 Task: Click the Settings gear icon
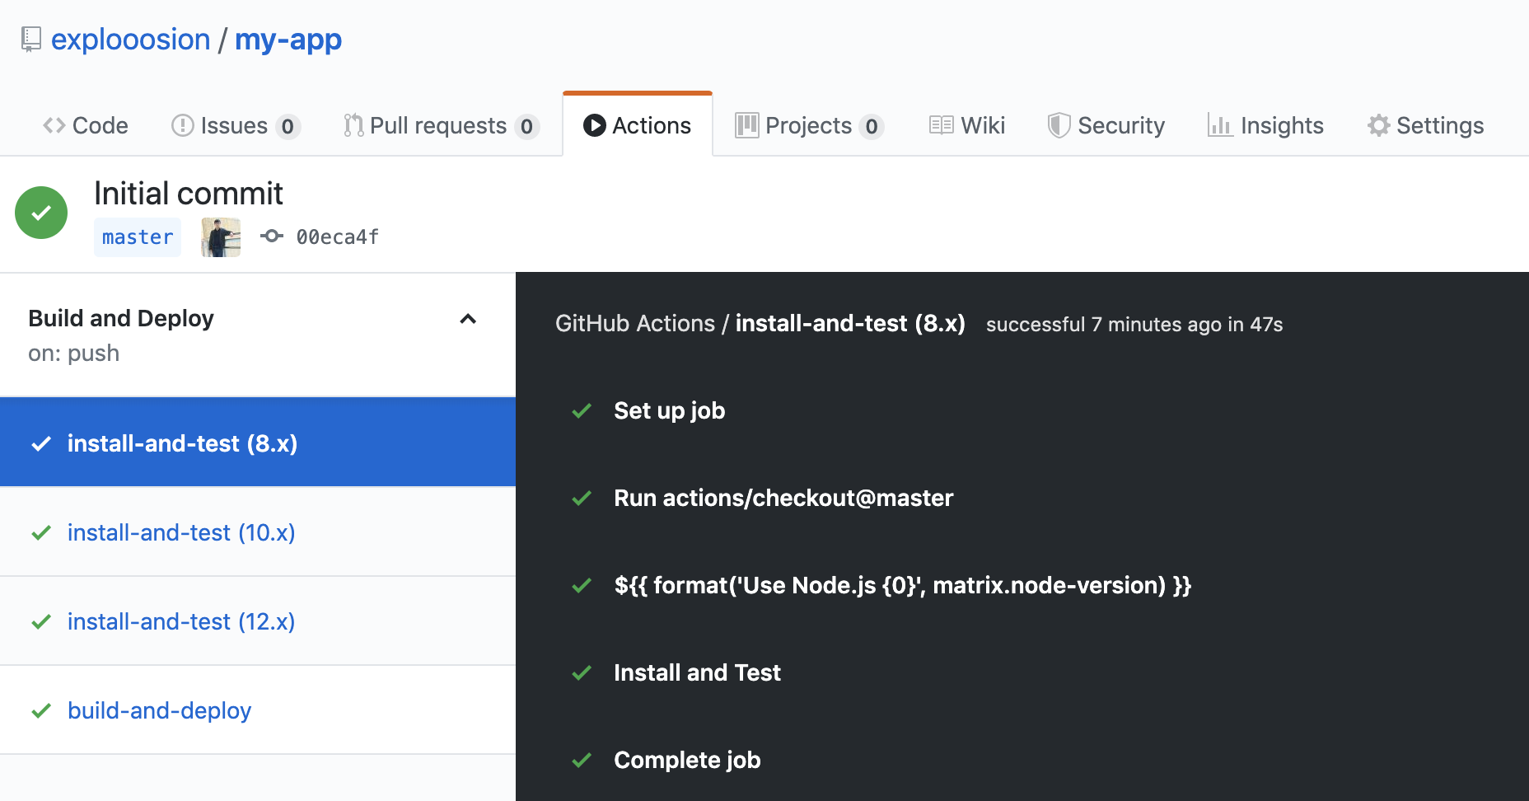(x=1378, y=125)
